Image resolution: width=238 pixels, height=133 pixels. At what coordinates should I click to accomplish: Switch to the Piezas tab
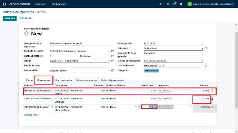point(29,80)
